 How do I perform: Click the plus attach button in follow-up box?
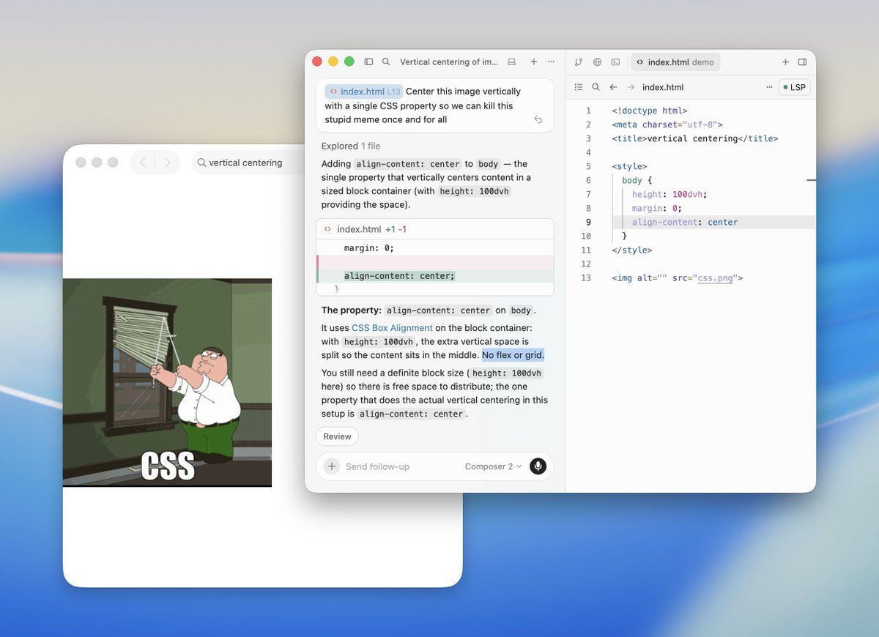pyautogui.click(x=332, y=466)
